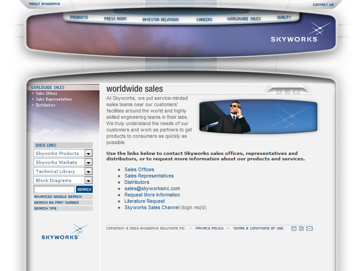Open the Products menu
This screenshot has height=271, width=362.
click(79, 18)
